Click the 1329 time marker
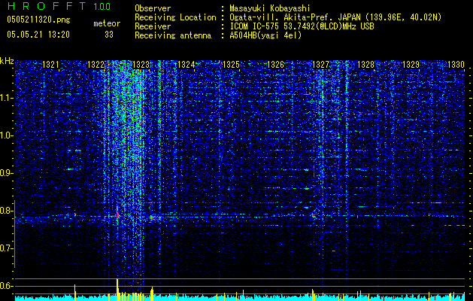 [x=411, y=65]
